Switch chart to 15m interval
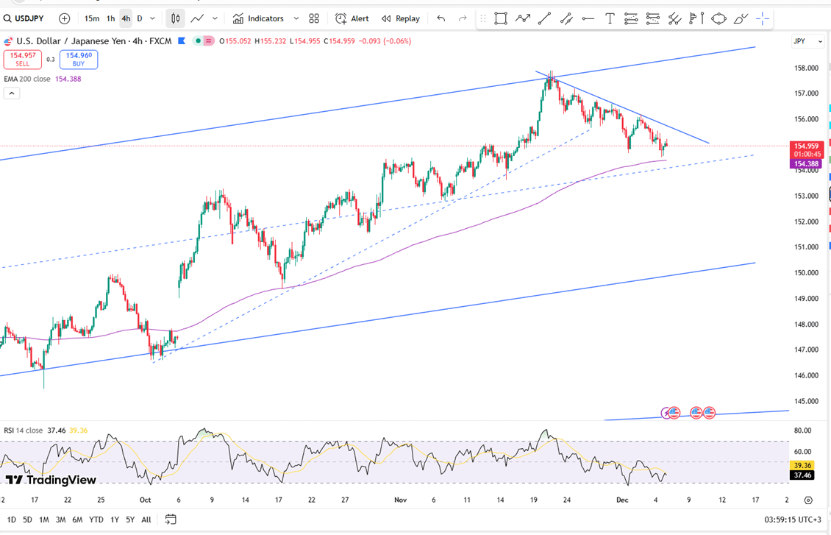 pyautogui.click(x=91, y=18)
